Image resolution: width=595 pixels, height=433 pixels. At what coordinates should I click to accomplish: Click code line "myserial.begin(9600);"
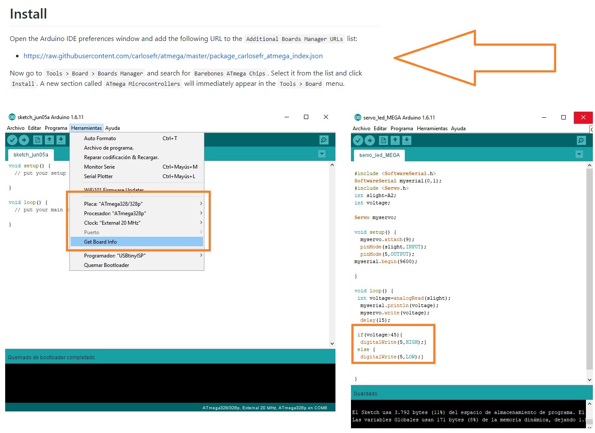click(386, 262)
